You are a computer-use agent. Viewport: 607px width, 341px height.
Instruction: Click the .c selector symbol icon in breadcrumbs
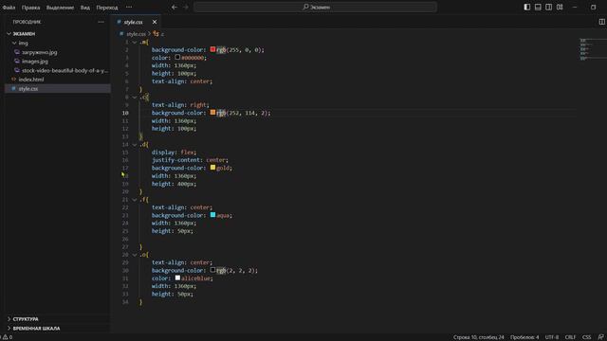[156, 34]
